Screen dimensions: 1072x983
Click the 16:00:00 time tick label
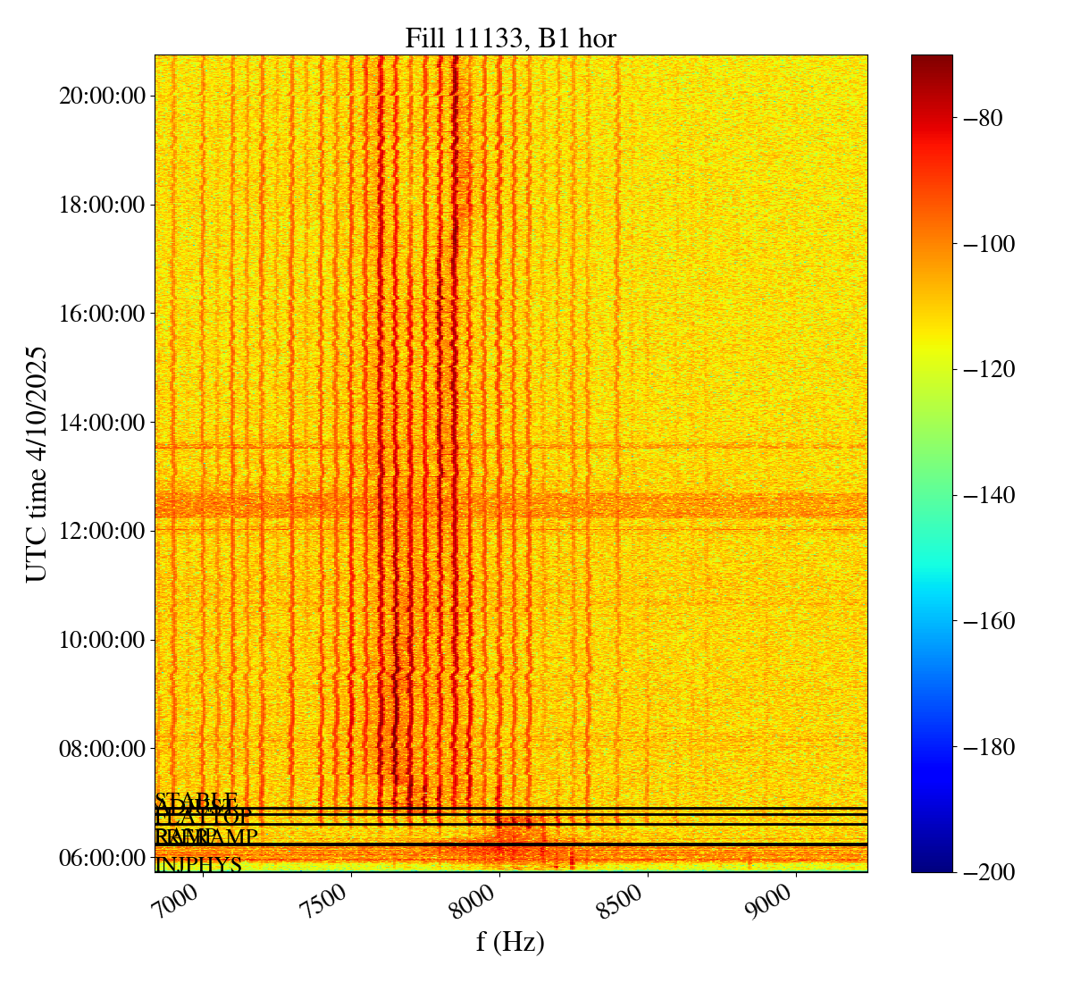pyautogui.click(x=102, y=314)
